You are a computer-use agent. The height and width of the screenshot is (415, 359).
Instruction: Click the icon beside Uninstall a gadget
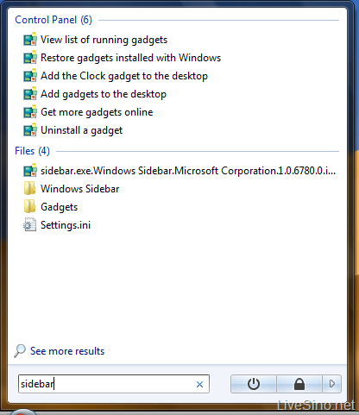pos(30,130)
